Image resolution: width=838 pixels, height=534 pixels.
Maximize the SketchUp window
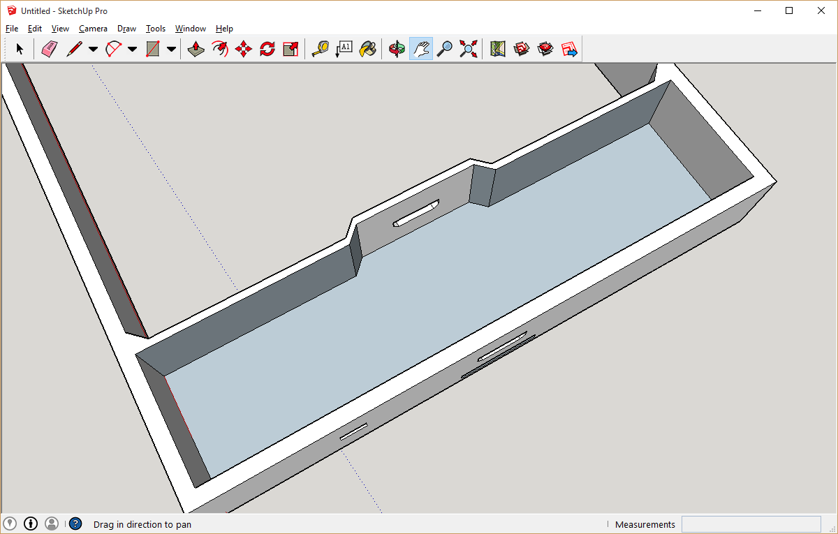click(x=789, y=10)
